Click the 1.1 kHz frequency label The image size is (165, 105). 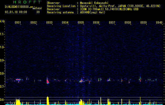pos(2,34)
